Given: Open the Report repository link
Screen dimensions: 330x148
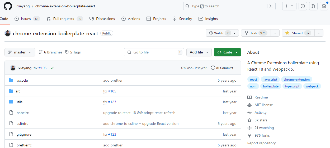Looking at the screenshot, I should point(261,143).
